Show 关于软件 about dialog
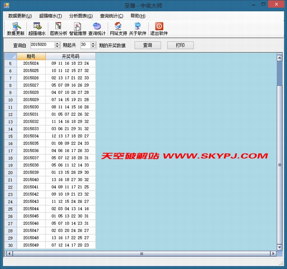 (x=137, y=29)
